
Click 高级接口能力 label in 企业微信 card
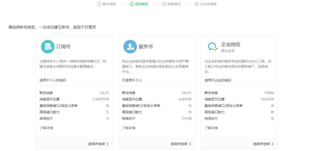[214, 112]
